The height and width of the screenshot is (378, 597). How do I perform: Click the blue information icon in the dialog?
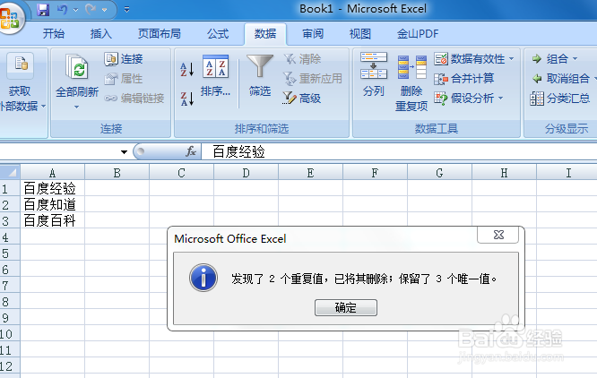coord(203,278)
